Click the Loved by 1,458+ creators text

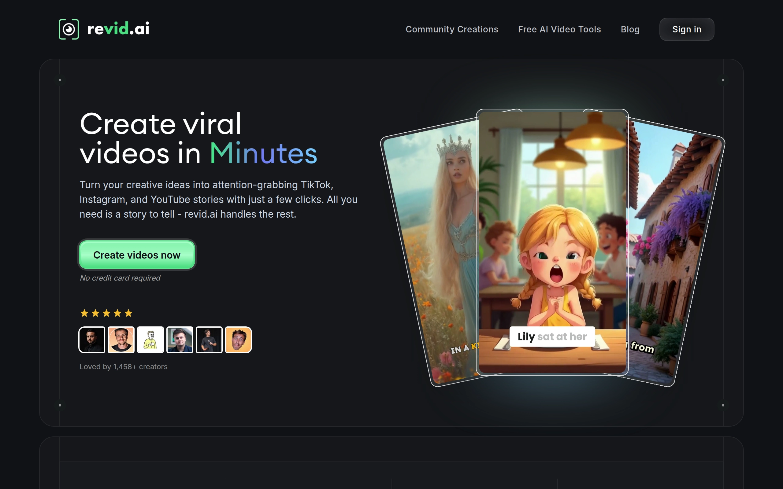123,367
